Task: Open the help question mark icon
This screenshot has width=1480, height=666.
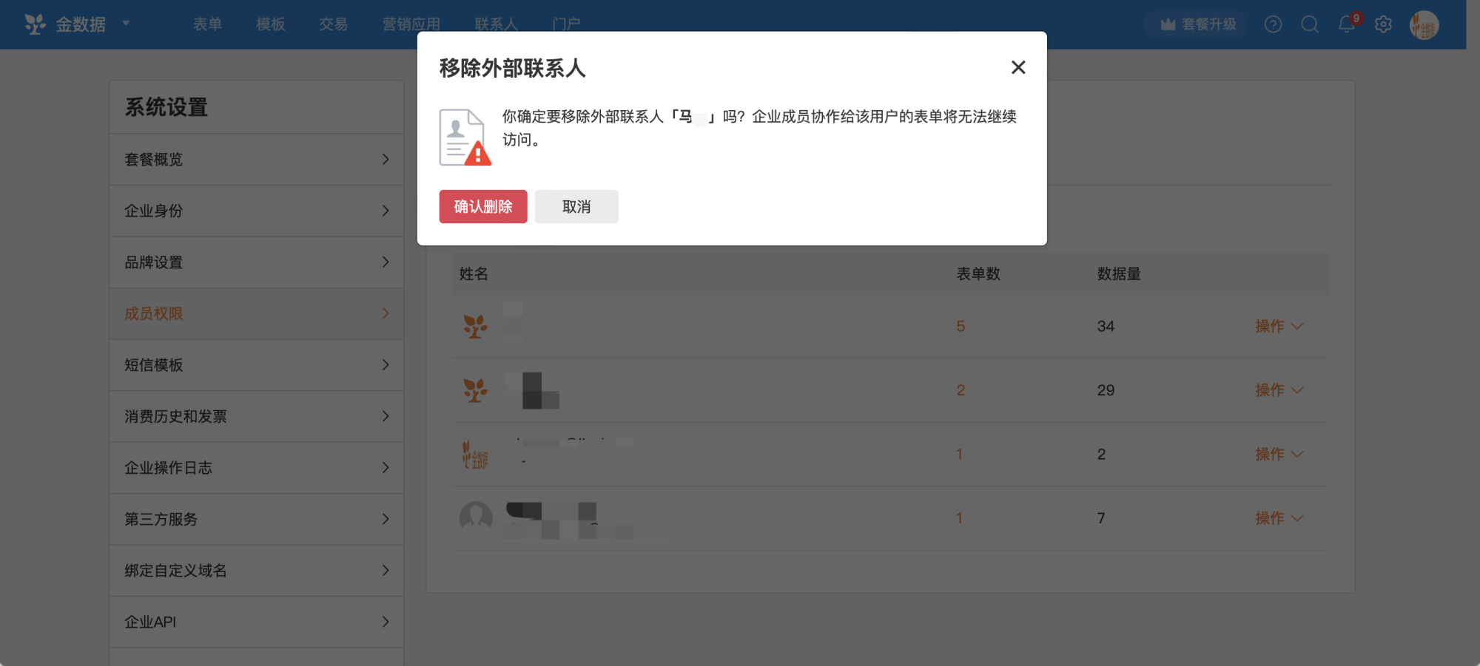Action: (1273, 24)
